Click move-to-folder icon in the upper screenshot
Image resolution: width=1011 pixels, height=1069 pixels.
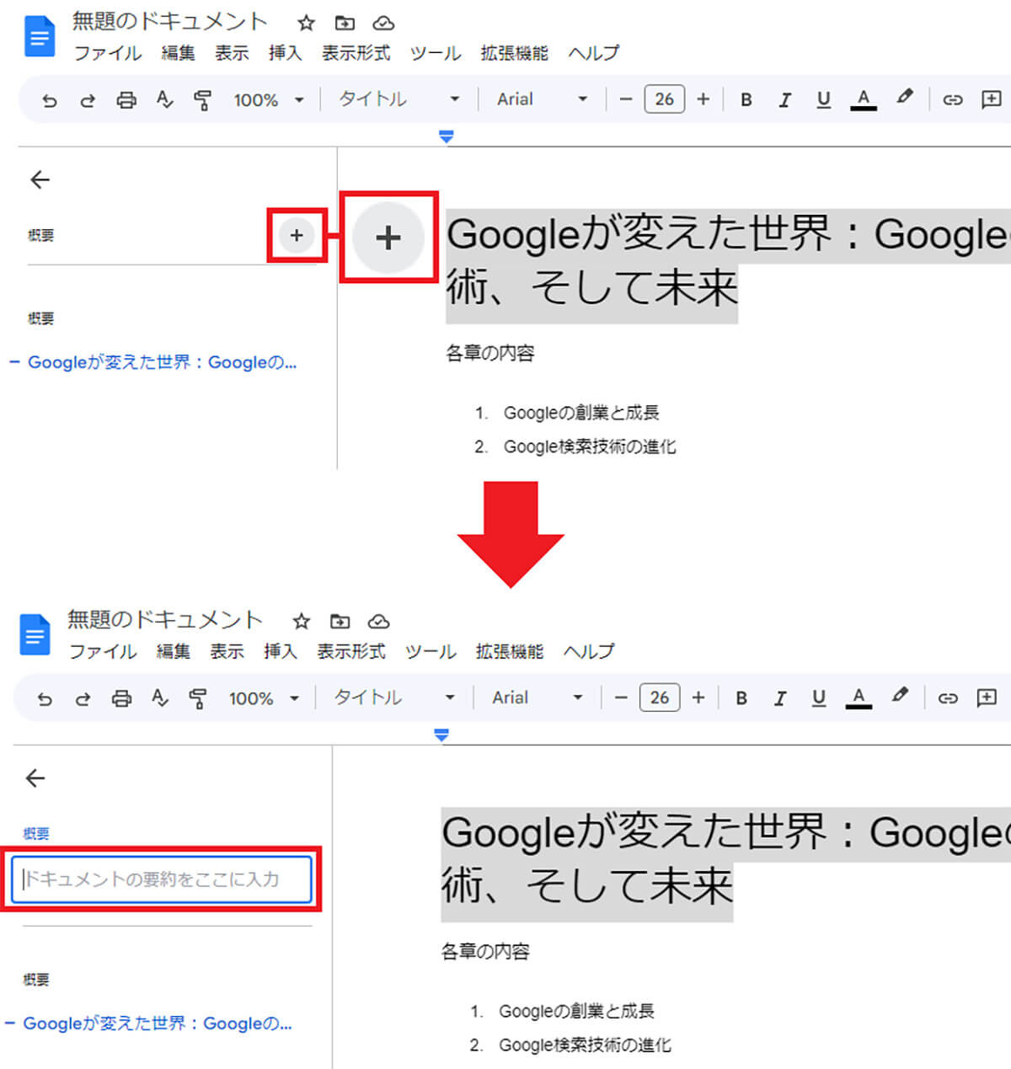pos(345,23)
